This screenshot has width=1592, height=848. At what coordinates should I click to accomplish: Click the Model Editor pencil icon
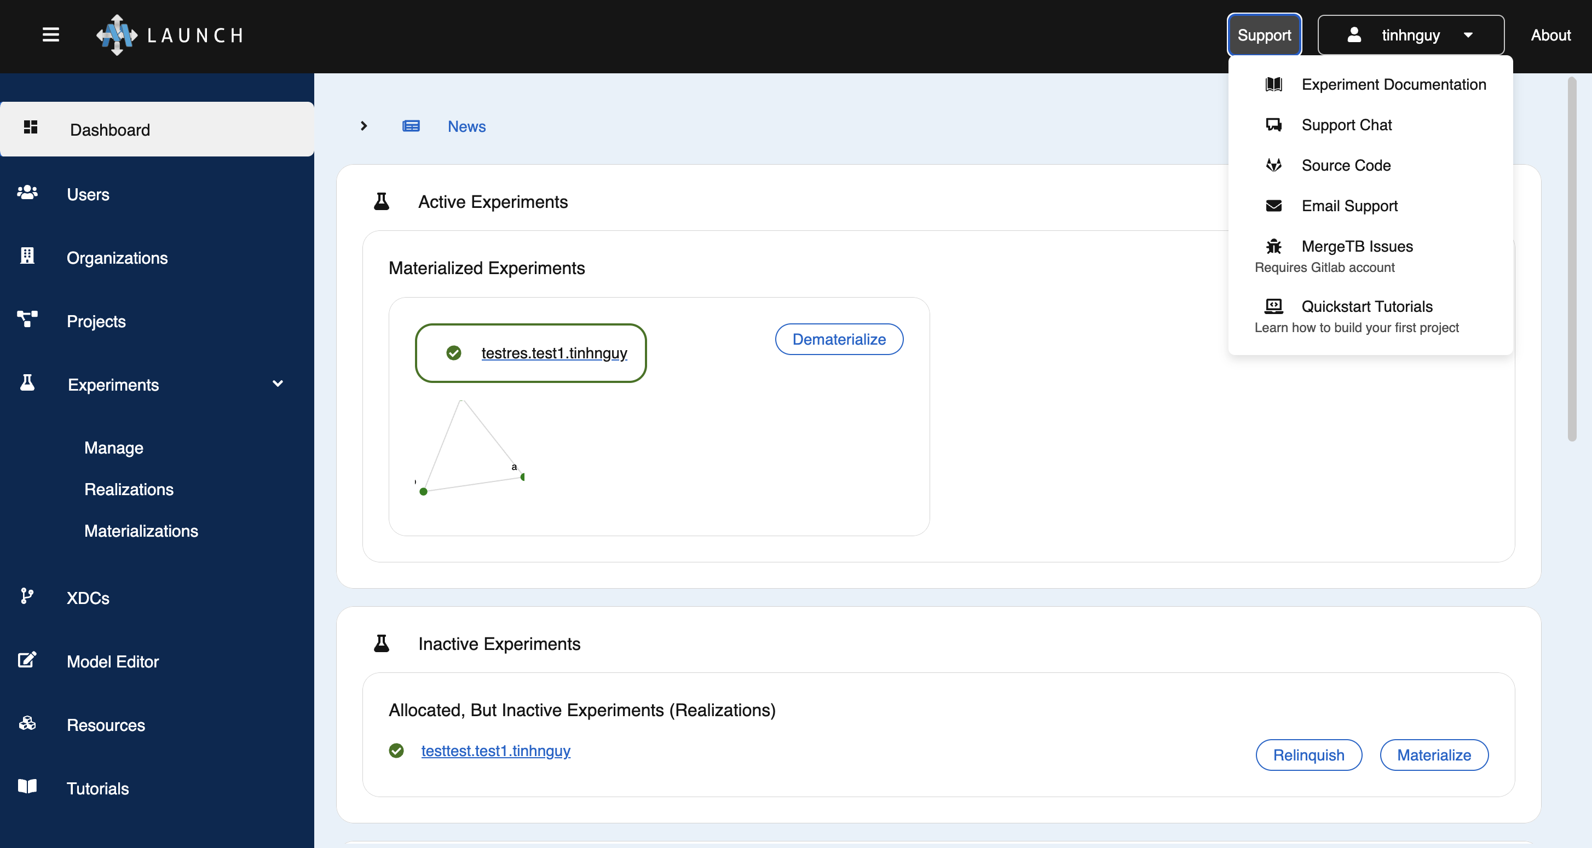coord(27,660)
